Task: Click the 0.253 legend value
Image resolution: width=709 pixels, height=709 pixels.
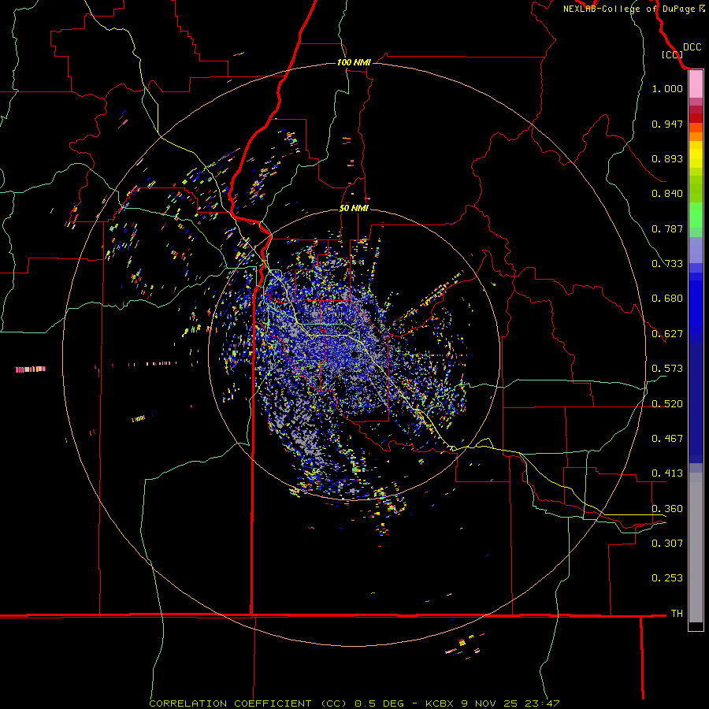Action: (x=667, y=578)
